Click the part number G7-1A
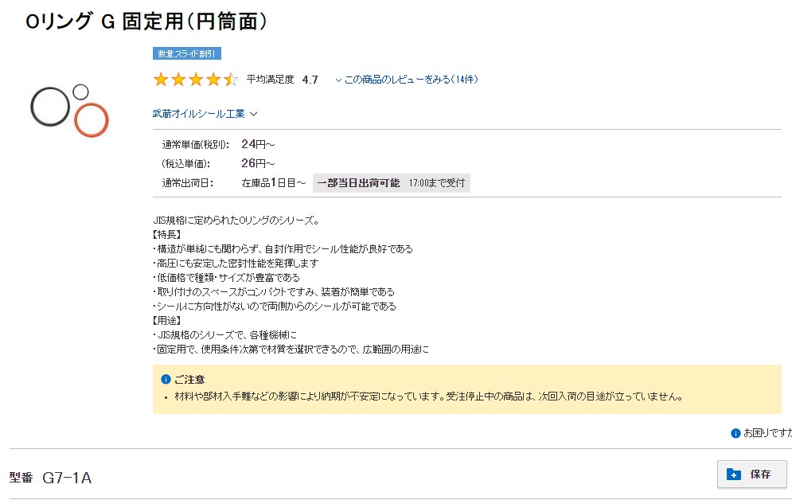 tap(67, 478)
